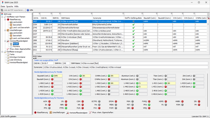Screen dimensions: 210x118
Task: Click gray question icon beside ECTFE polymer
Action: click(99, 101)
